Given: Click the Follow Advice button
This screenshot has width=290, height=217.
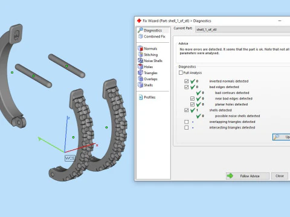Looking at the screenshot, I should tap(248, 176).
